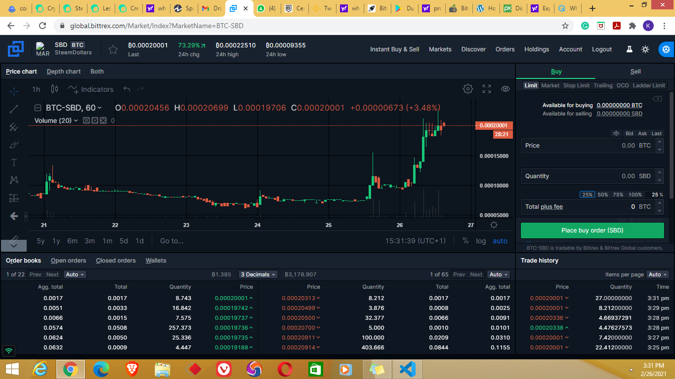Enter fullscreen chart mode

coord(487,89)
